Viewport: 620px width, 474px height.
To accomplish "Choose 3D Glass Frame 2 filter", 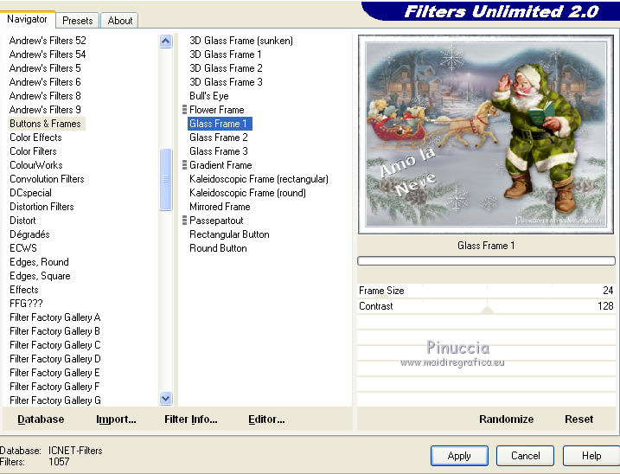I will click(x=226, y=68).
